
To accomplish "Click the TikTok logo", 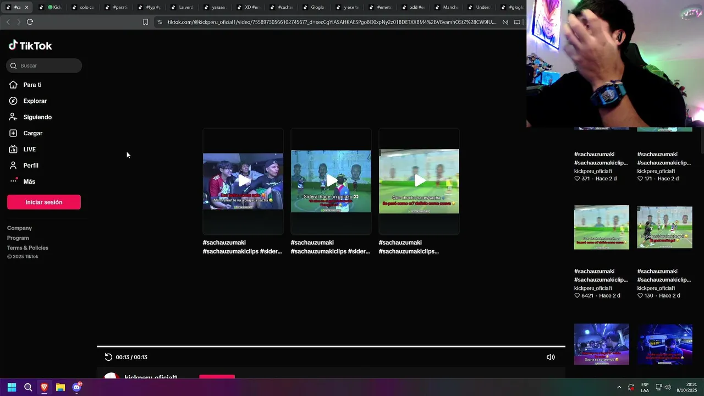I will pyautogui.click(x=30, y=46).
